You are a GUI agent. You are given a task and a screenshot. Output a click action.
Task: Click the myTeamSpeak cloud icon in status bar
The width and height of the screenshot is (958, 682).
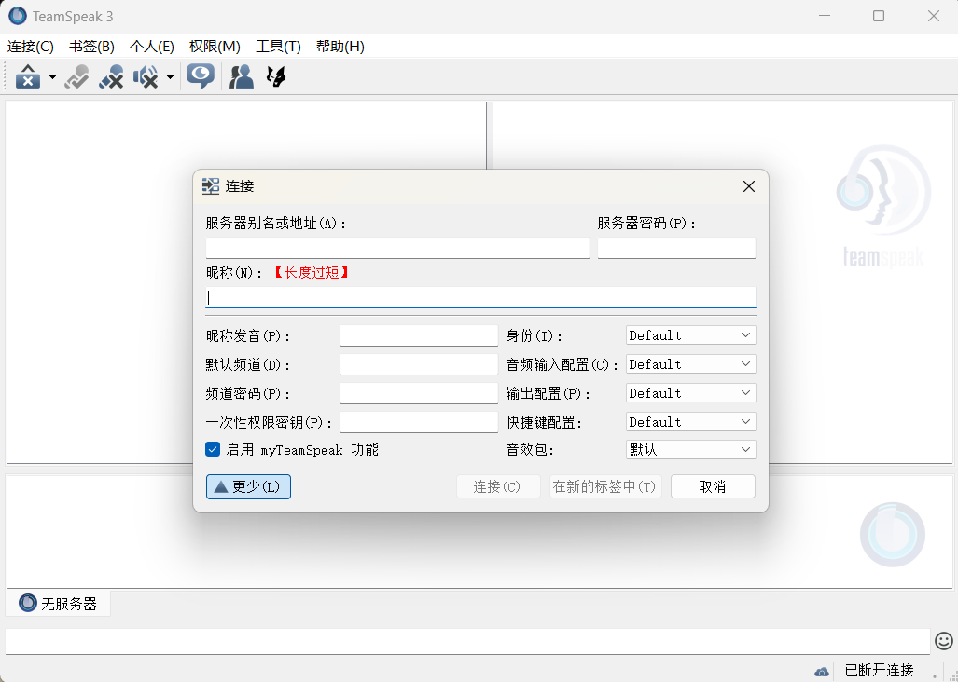pos(822,671)
